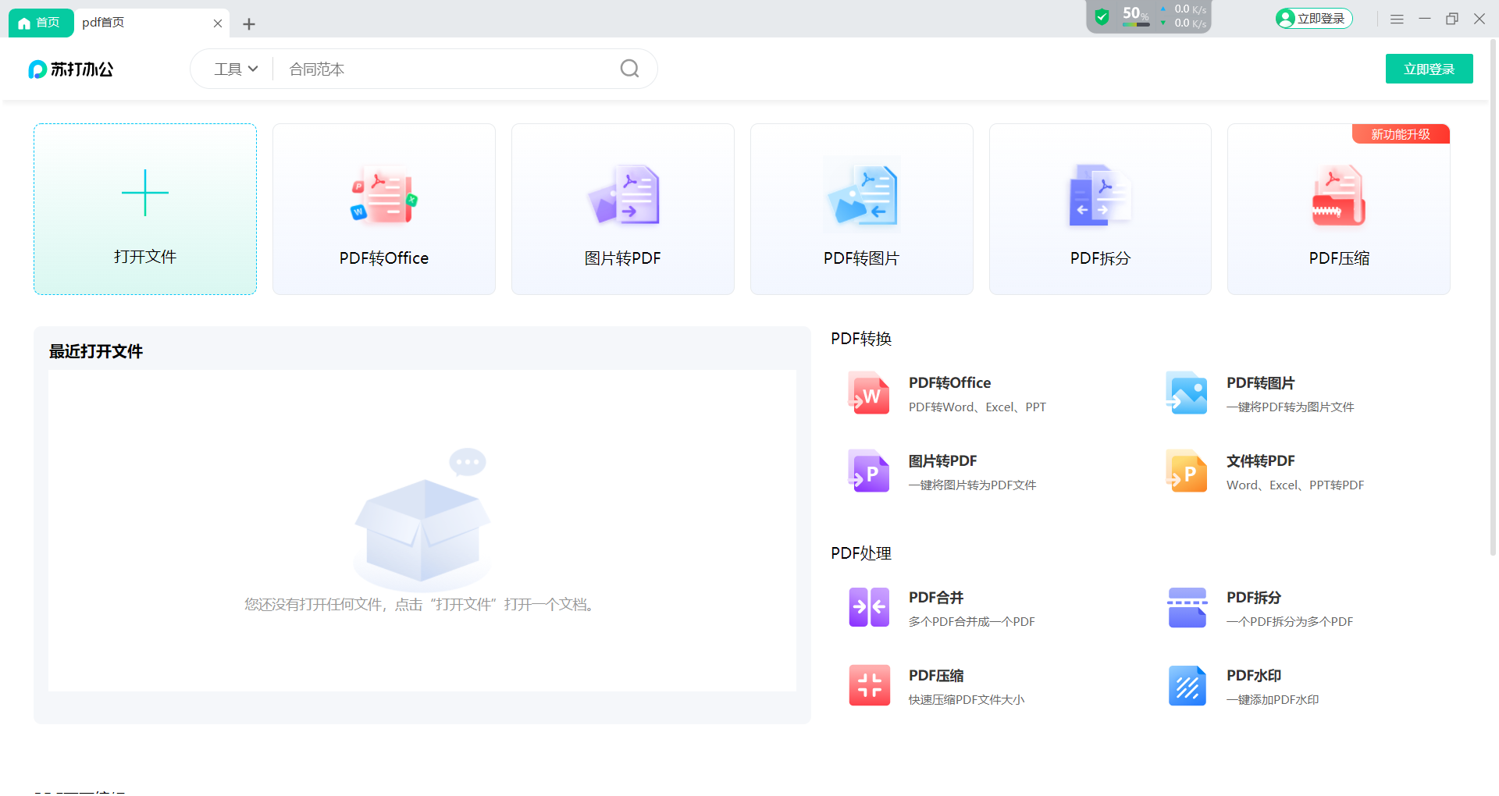
Task: Open PDF转Office link in PDF转换 section
Action: (x=949, y=383)
